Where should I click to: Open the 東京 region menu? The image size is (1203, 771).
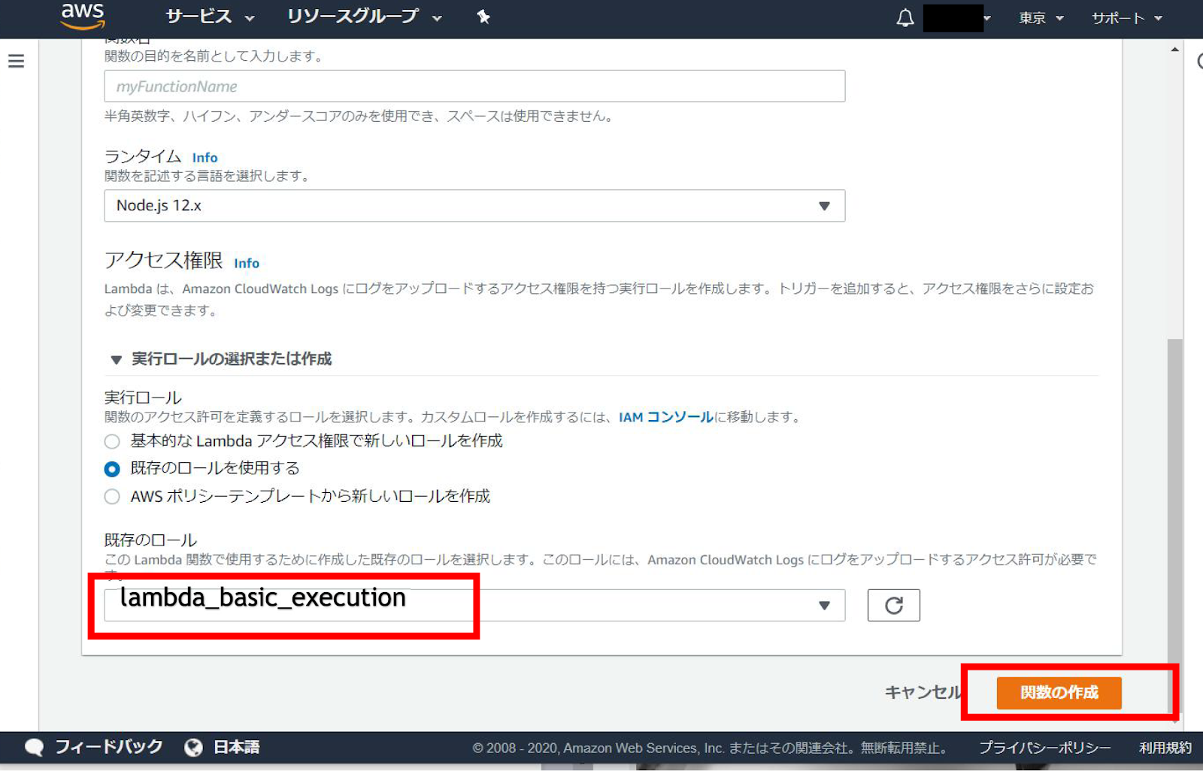[x=1041, y=17]
